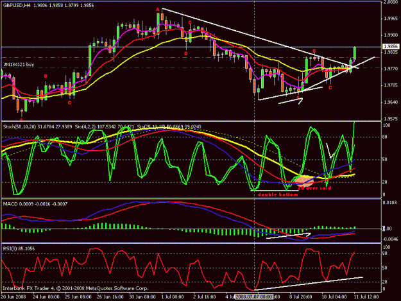This screenshot has height=301, width=401.
Task: Click the 1.9965 price axis value
Action: click(391, 19)
